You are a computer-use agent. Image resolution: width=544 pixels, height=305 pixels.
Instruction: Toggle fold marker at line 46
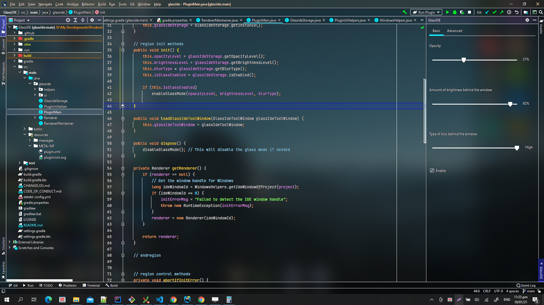[123, 118]
